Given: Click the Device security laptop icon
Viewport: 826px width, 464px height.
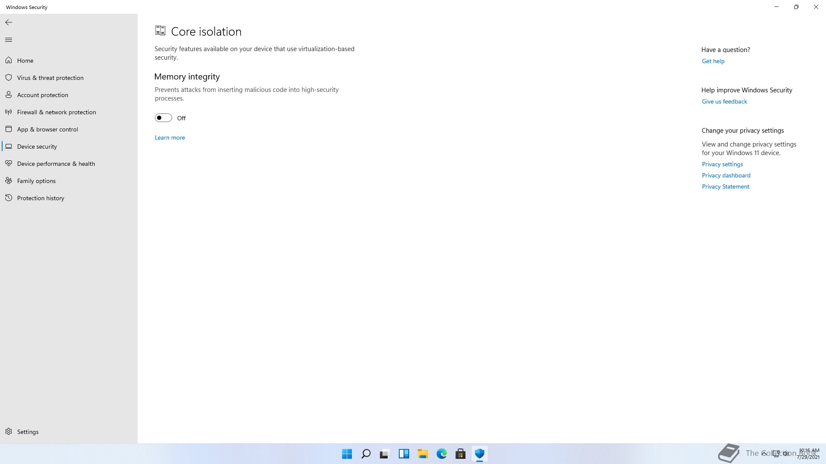Looking at the screenshot, I should 9,146.
